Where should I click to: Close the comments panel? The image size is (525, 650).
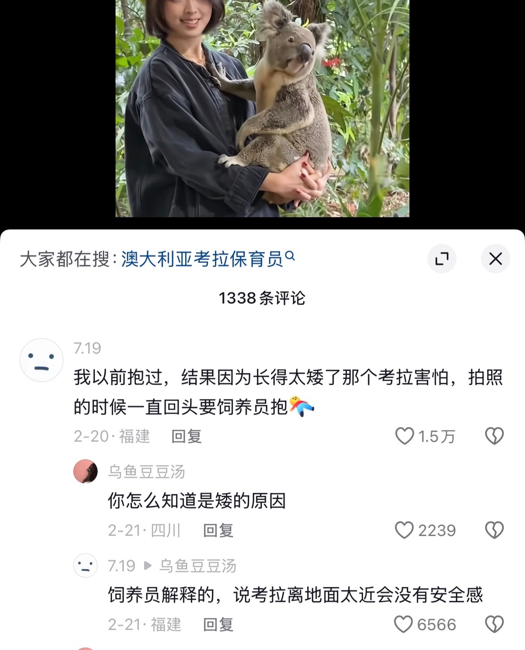495,259
